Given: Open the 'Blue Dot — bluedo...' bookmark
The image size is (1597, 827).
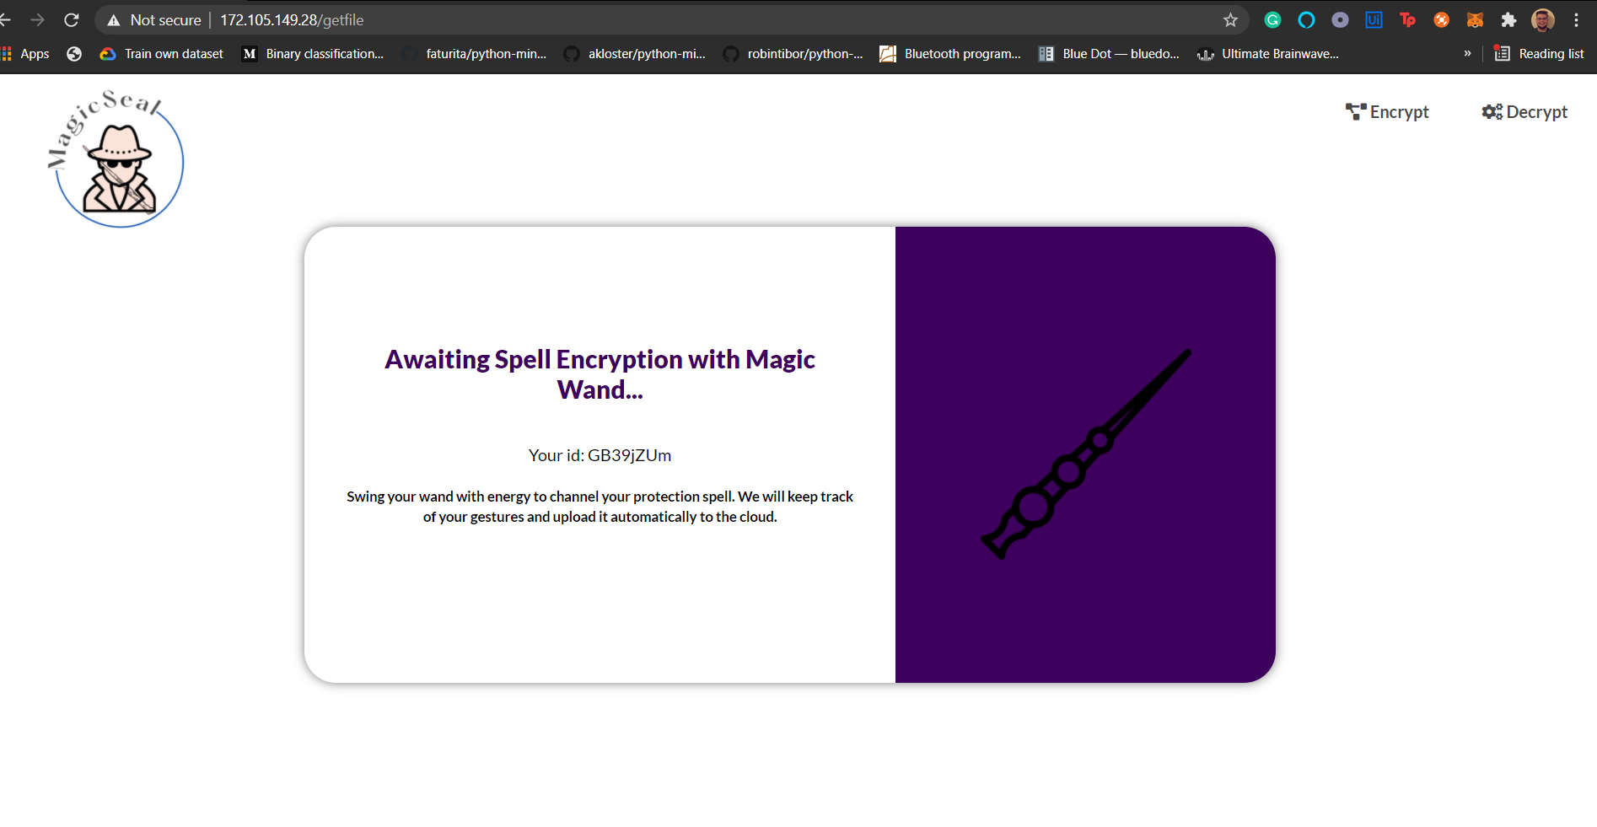Looking at the screenshot, I should pos(1109,54).
